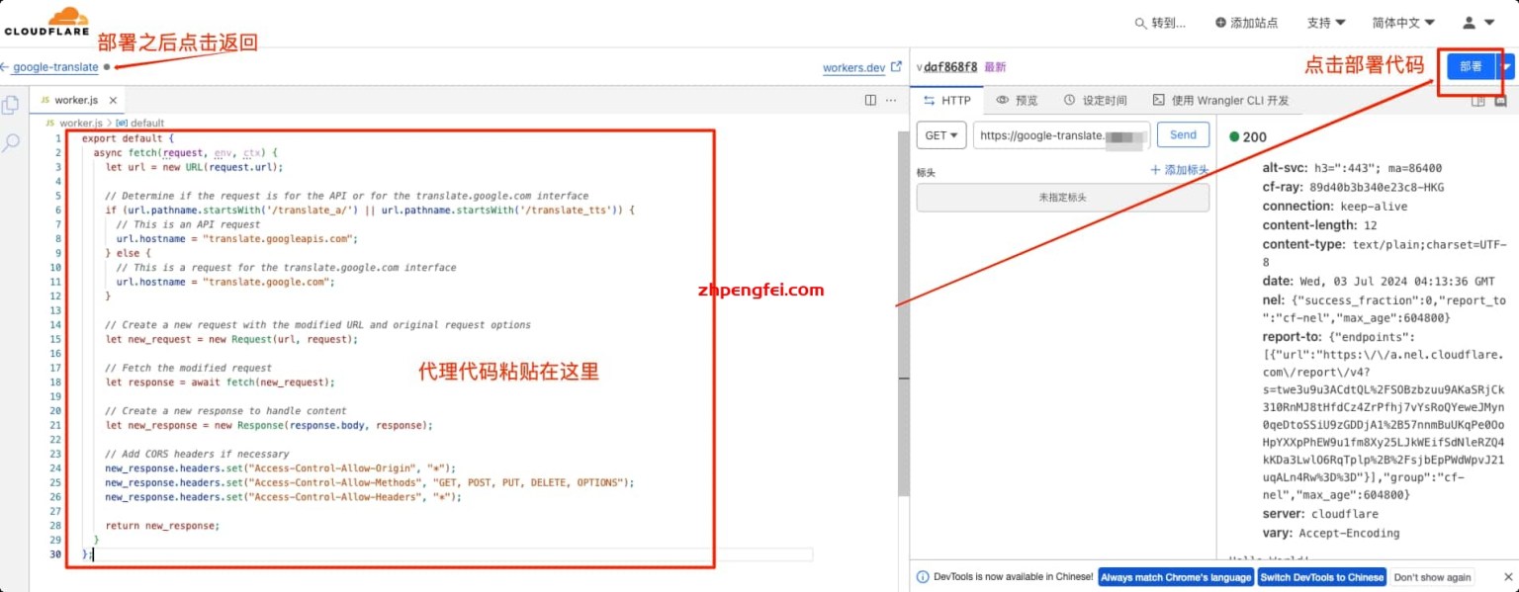The height and width of the screenshot is (592, 1519).
Task: Open the file explorer in the left sidebar
Action: [11, 104]
